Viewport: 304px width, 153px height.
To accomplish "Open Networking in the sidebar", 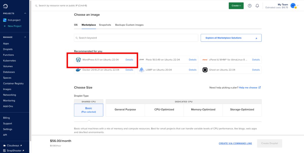I will click(9, 95).
